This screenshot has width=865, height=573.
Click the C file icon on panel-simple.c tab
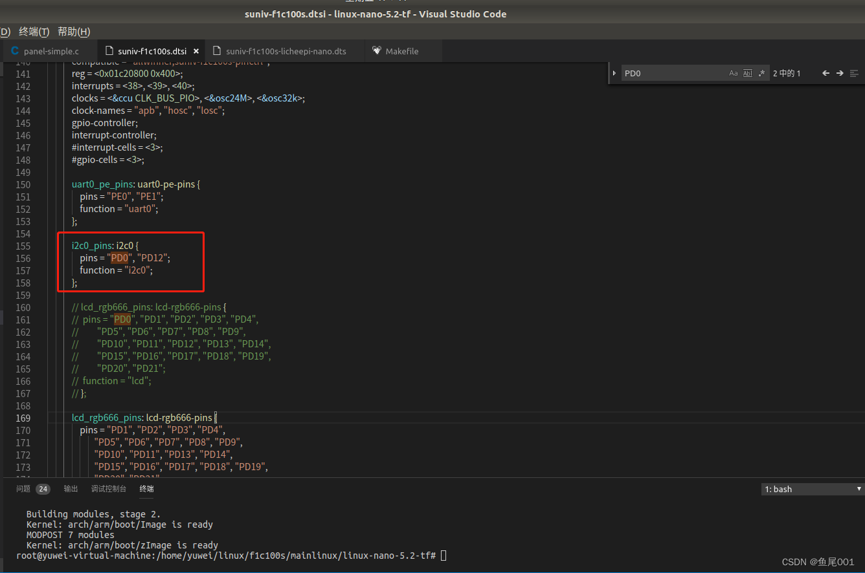[15, 51]
